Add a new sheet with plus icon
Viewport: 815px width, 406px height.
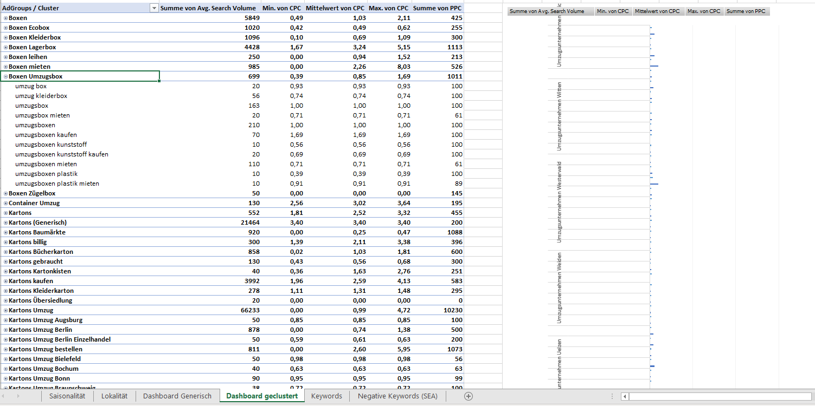point(469,396)
